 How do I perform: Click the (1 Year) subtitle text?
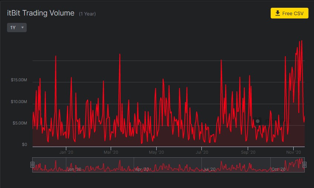(x=87, y=14)
